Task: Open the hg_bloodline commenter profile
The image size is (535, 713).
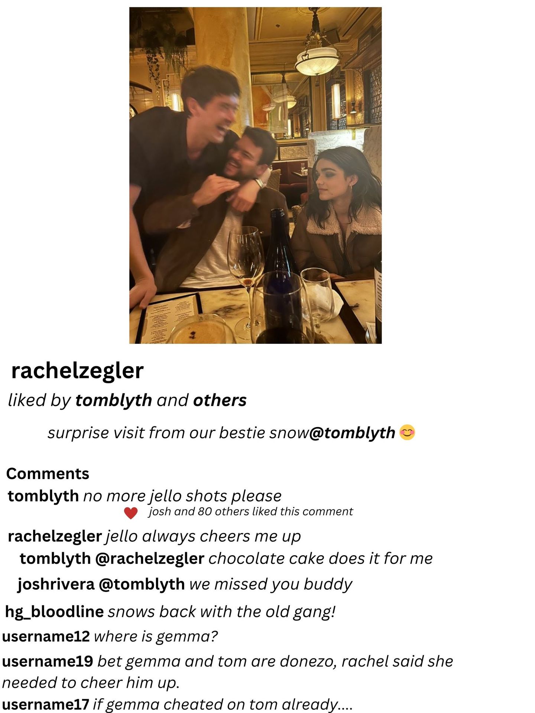Action: [54, 612]
